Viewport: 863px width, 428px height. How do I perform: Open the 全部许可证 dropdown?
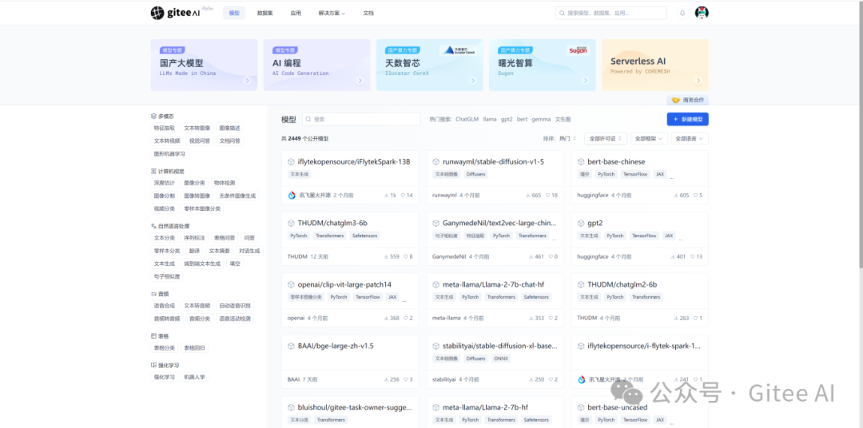(x=606, y=139)
